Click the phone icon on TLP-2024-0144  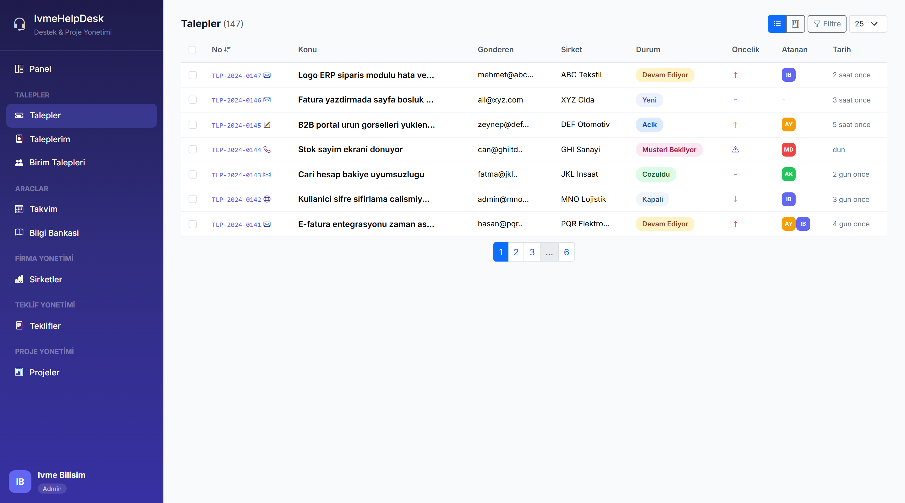tap(267, 149)
